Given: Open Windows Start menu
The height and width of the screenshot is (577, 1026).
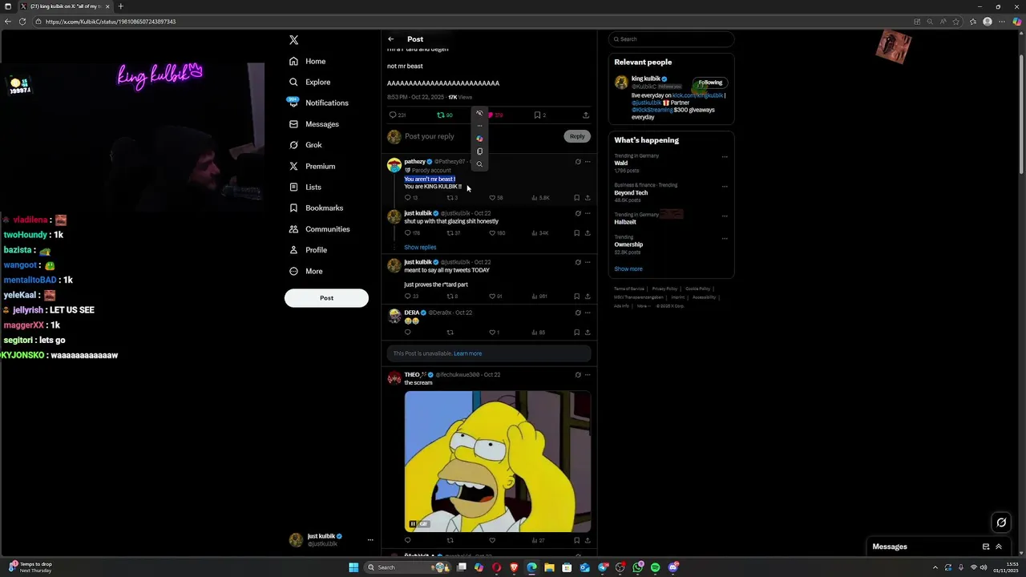Looking at the screenshot, I should [353, 567].
